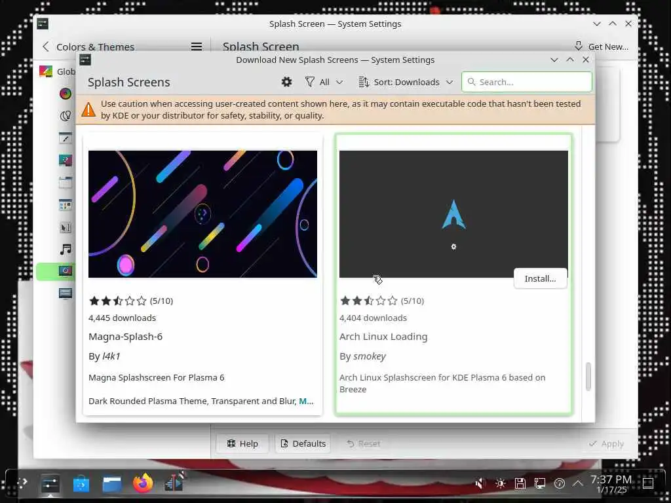This screenshot has width=671, height=503.
Task: Open the dialog's title bar window icon
Action: [85, 60]
